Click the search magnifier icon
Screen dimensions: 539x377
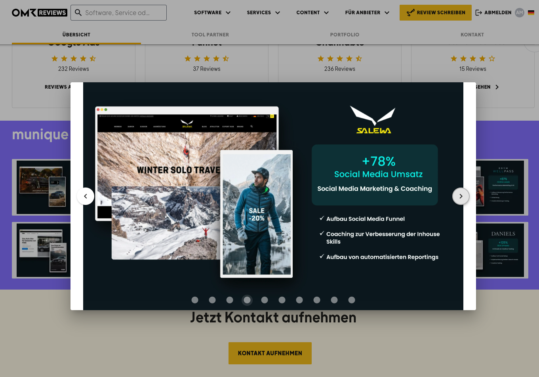pyautogui.click(x=78, y=13)
